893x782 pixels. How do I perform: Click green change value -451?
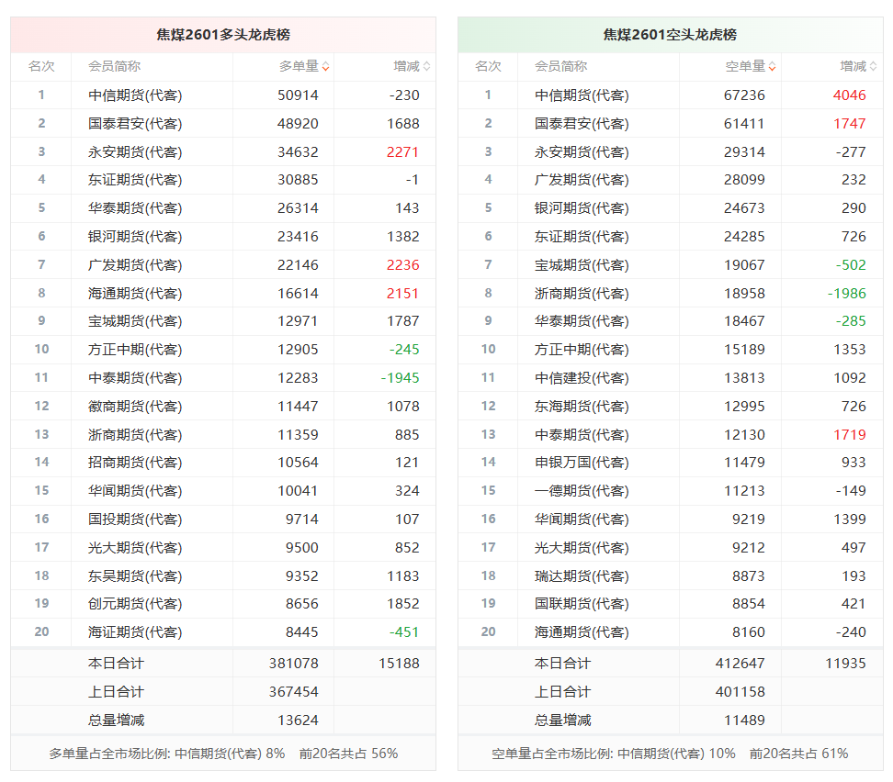(x=404, y=632)
